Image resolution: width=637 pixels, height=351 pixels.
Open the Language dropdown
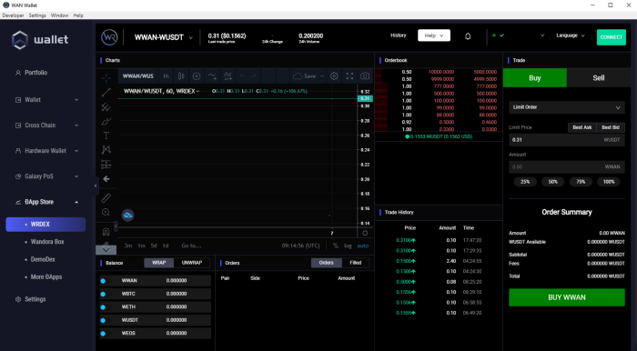pyautogui.click(x=571, y=35)
